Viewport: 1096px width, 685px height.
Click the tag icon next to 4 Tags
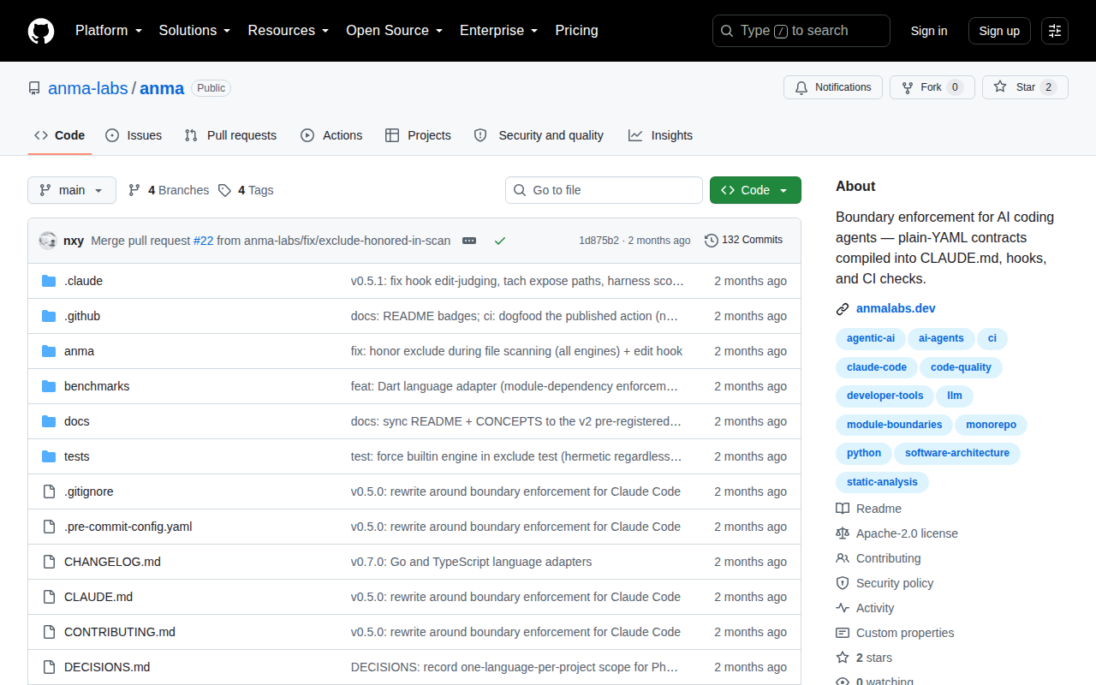[224, 190]
